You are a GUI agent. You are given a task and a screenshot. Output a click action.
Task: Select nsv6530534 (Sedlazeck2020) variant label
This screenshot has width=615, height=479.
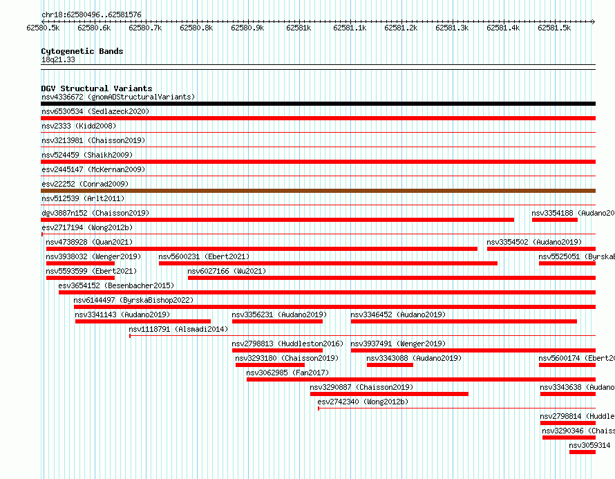click(95, 111)
